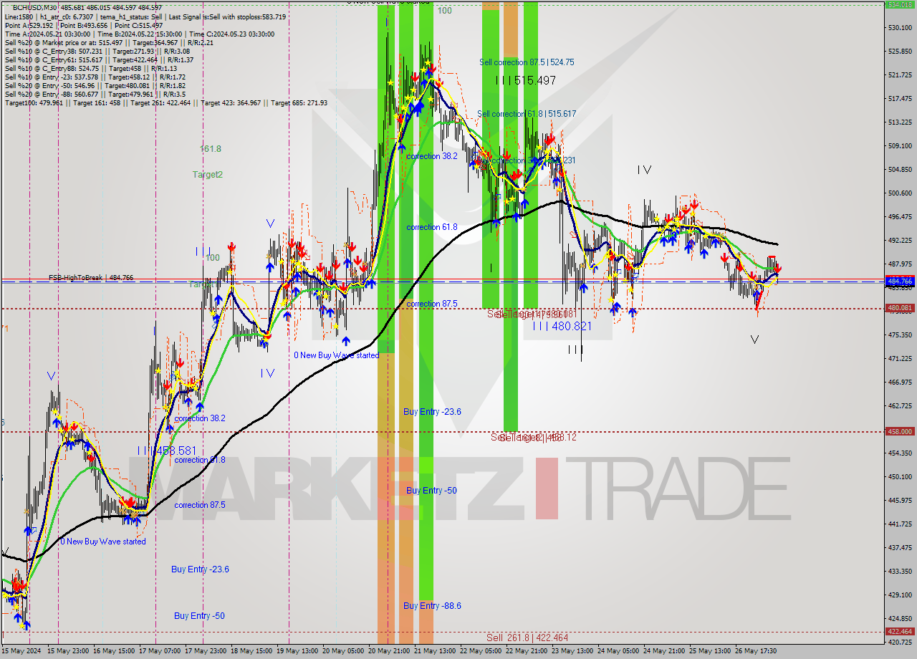Click the 'Sell %10 @ Entry -23: 537.578' line
917x659 pixels.
[x=95, y=77]
